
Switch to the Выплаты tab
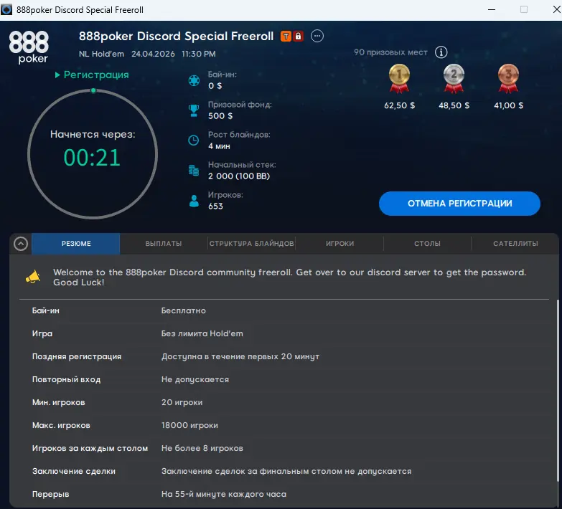tap(164, 244)
